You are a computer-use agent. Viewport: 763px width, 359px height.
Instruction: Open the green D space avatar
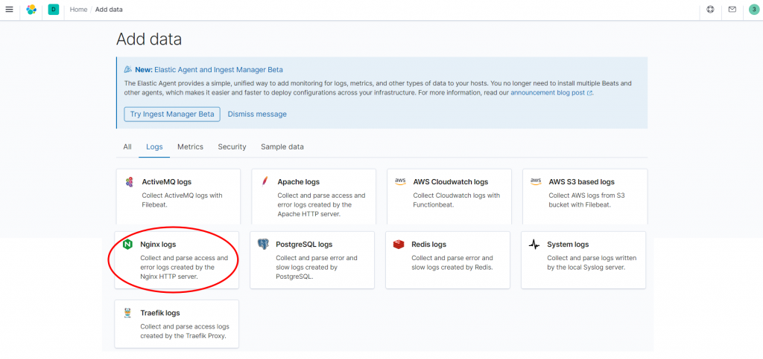54,9
